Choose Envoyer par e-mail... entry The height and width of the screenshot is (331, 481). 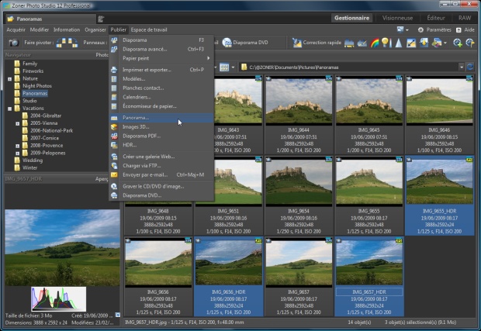[x=161, y=174]
